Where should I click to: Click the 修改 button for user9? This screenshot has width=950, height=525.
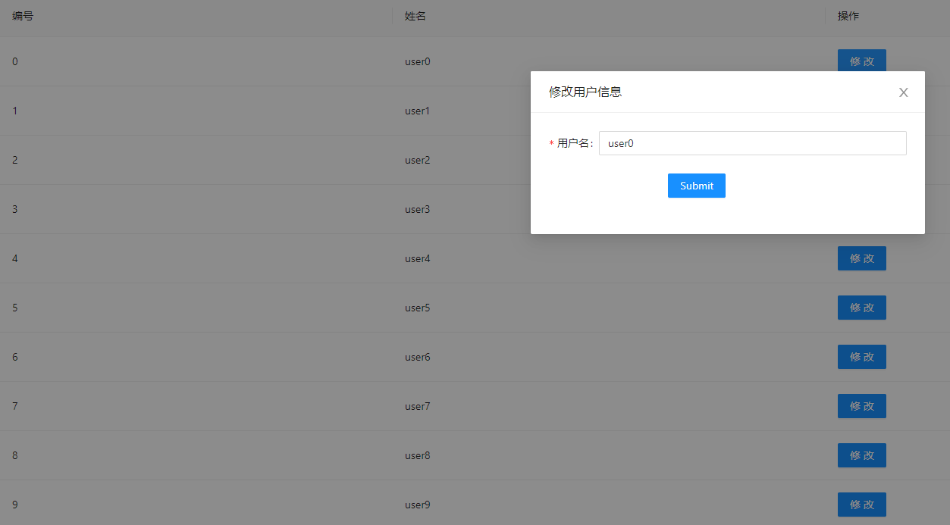click(861, 505)
